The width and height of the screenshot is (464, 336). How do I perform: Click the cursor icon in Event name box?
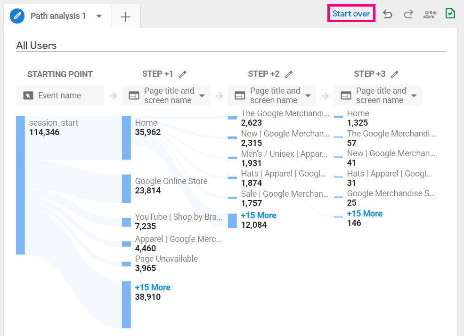[x=28, y=96]
